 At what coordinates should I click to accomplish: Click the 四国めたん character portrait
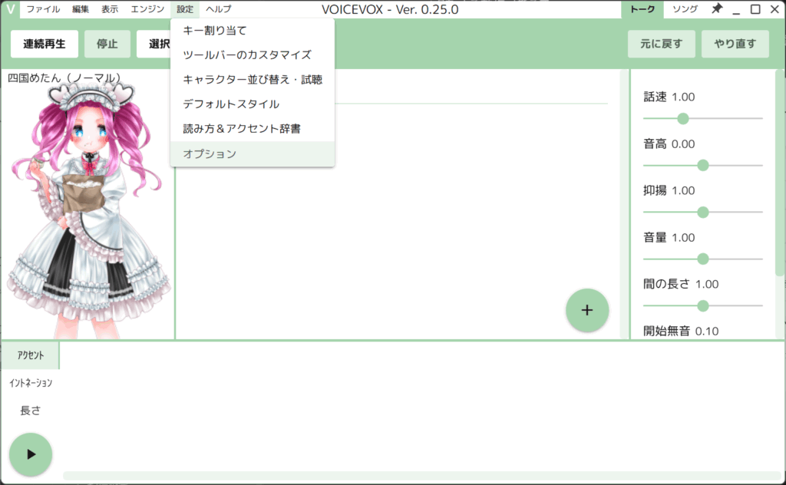[88, 207]
